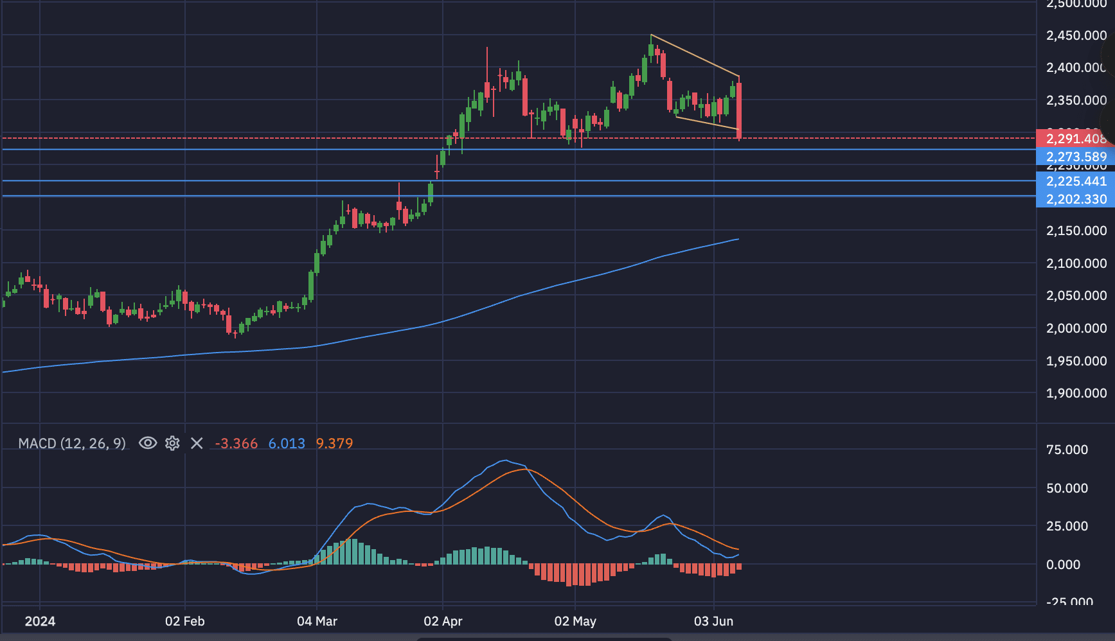This screenshot has height=641, width=1115.
Task: Click the 2,150.000 price axis label
Action: point(1076,231)
